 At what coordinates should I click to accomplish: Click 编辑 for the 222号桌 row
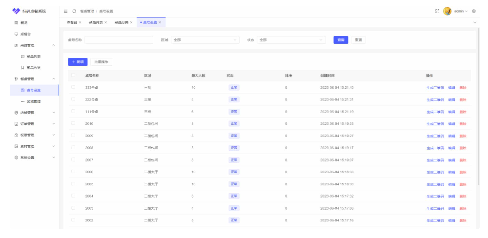tap(451, 100)
